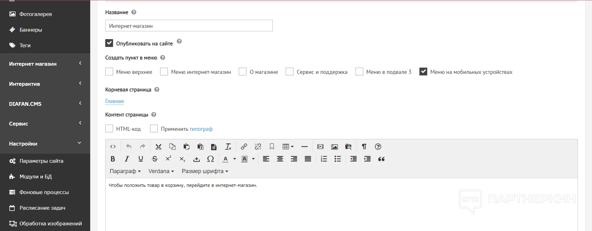Click the special character Omega icon
Screen dimensions: 592x231
coord(210,159)
